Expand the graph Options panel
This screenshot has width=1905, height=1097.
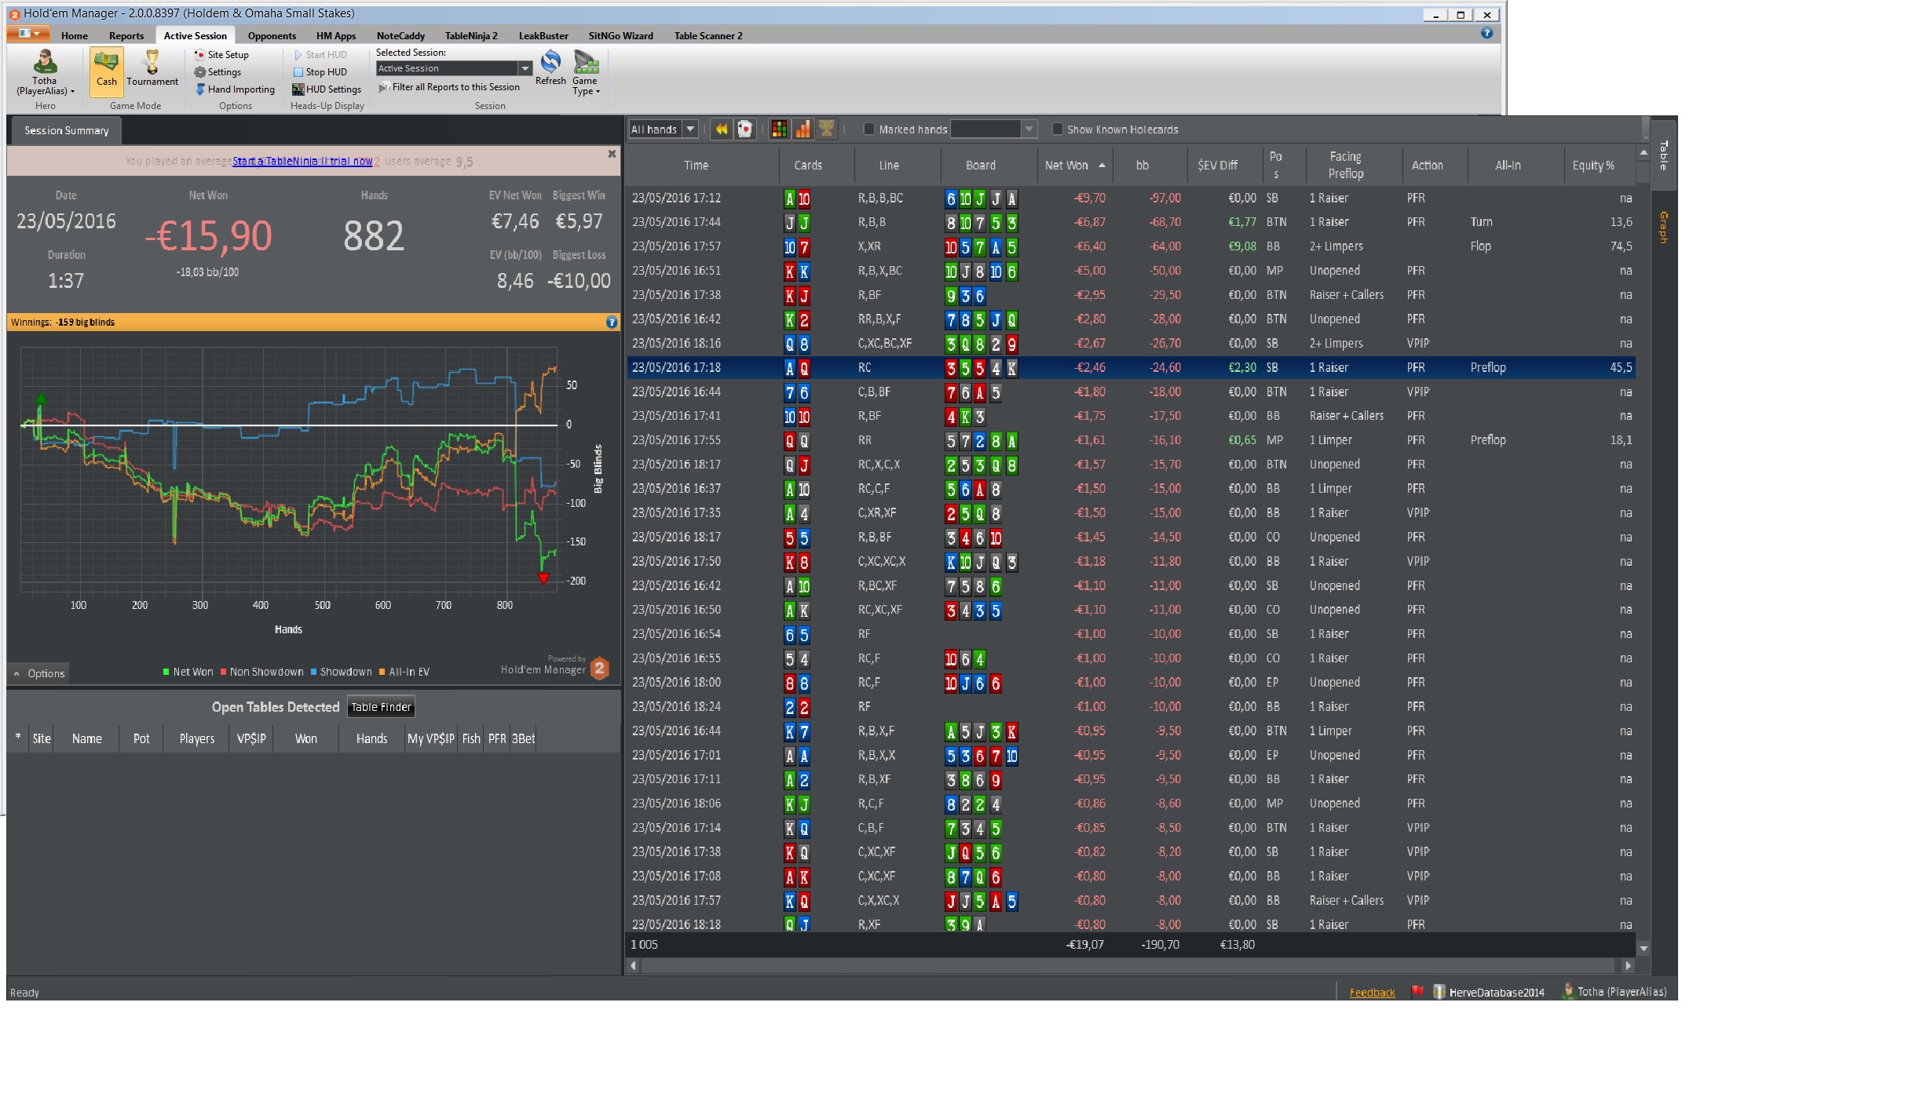point(38,673)
